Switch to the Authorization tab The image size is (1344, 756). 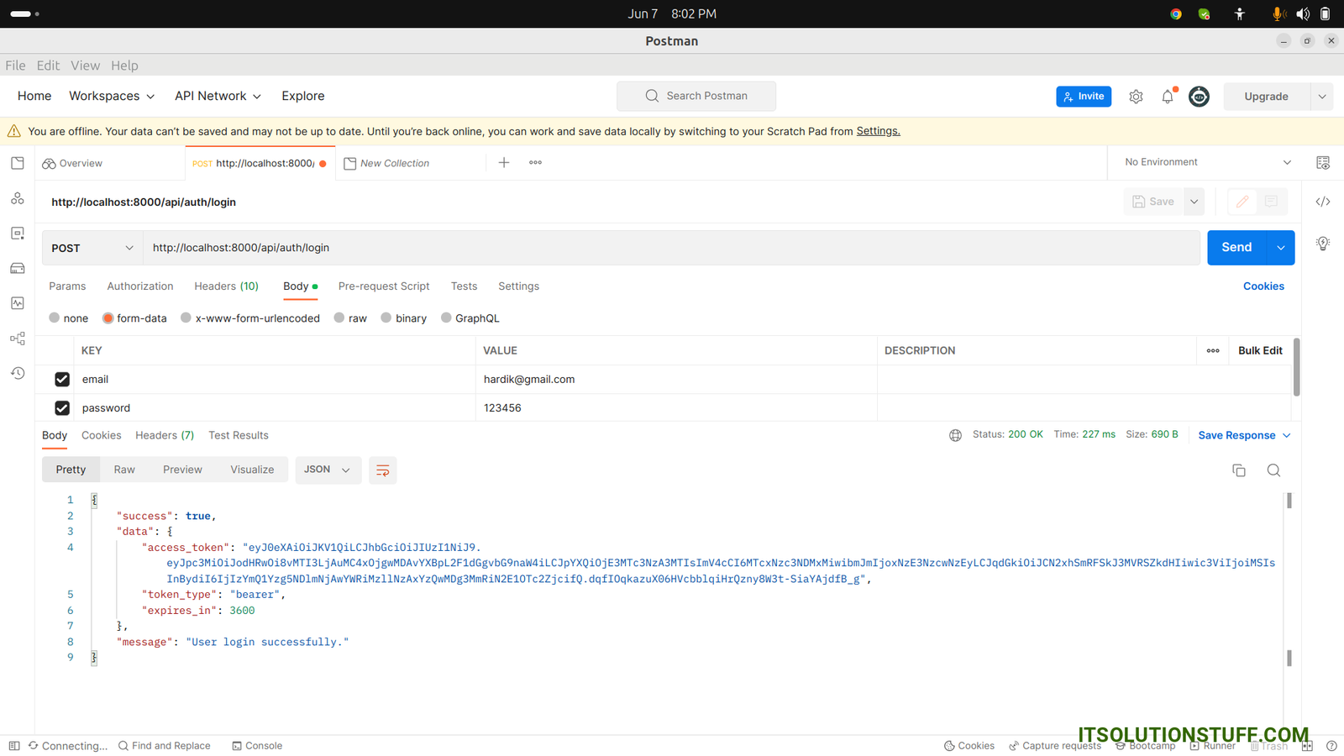pos(140,286)
